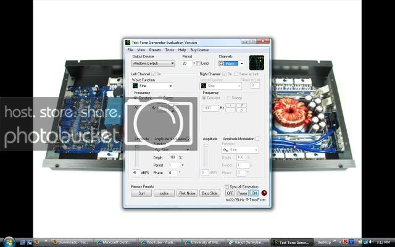Viewport: 395px width, 247px height.
Task: Click the network tray icon
Action: (x=365, y=242)
